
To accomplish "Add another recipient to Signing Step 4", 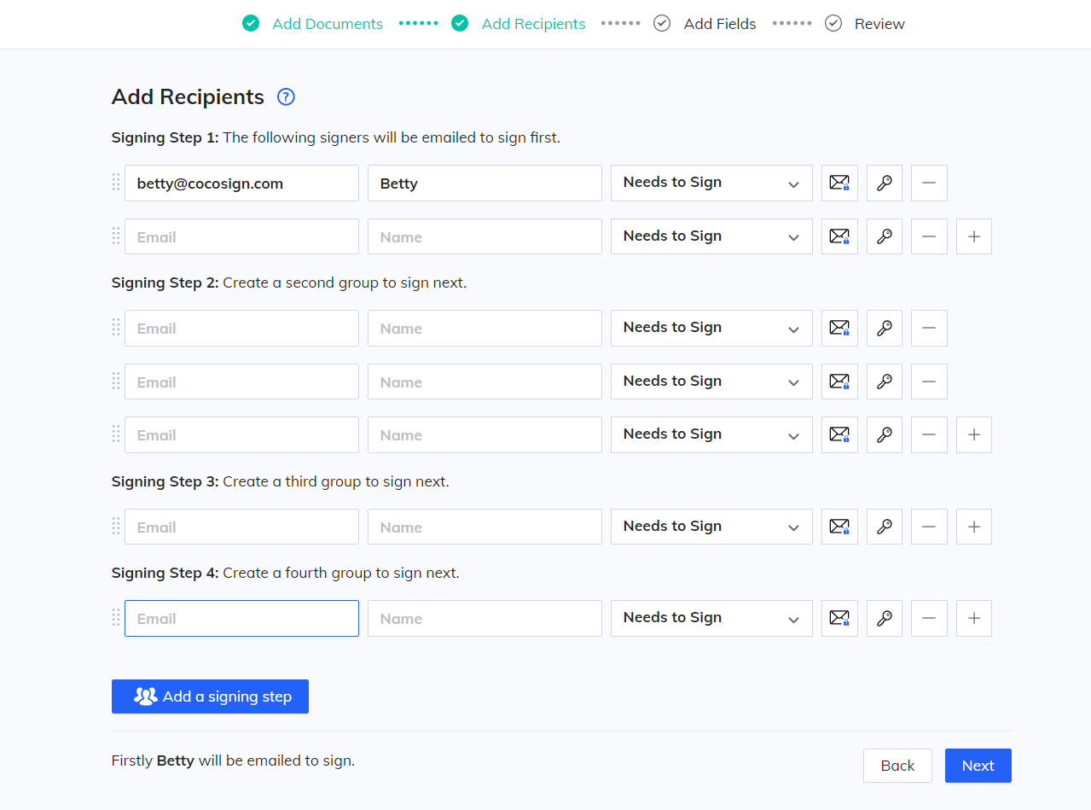I will (x=974, y=618).
